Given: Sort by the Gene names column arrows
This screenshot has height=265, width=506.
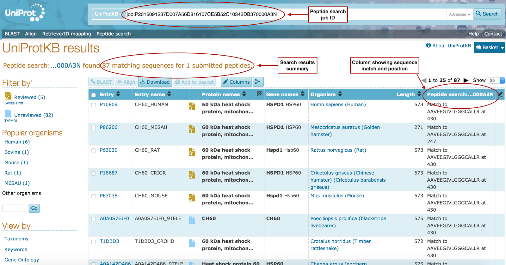Looking at the screenshot, I should 303,94.
